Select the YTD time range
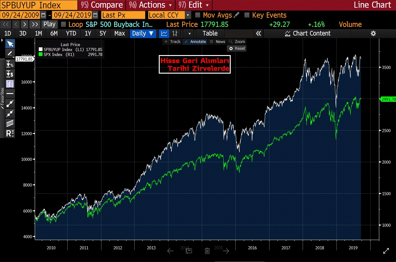This screenshot has width=396, height=262. pos(71,33)
